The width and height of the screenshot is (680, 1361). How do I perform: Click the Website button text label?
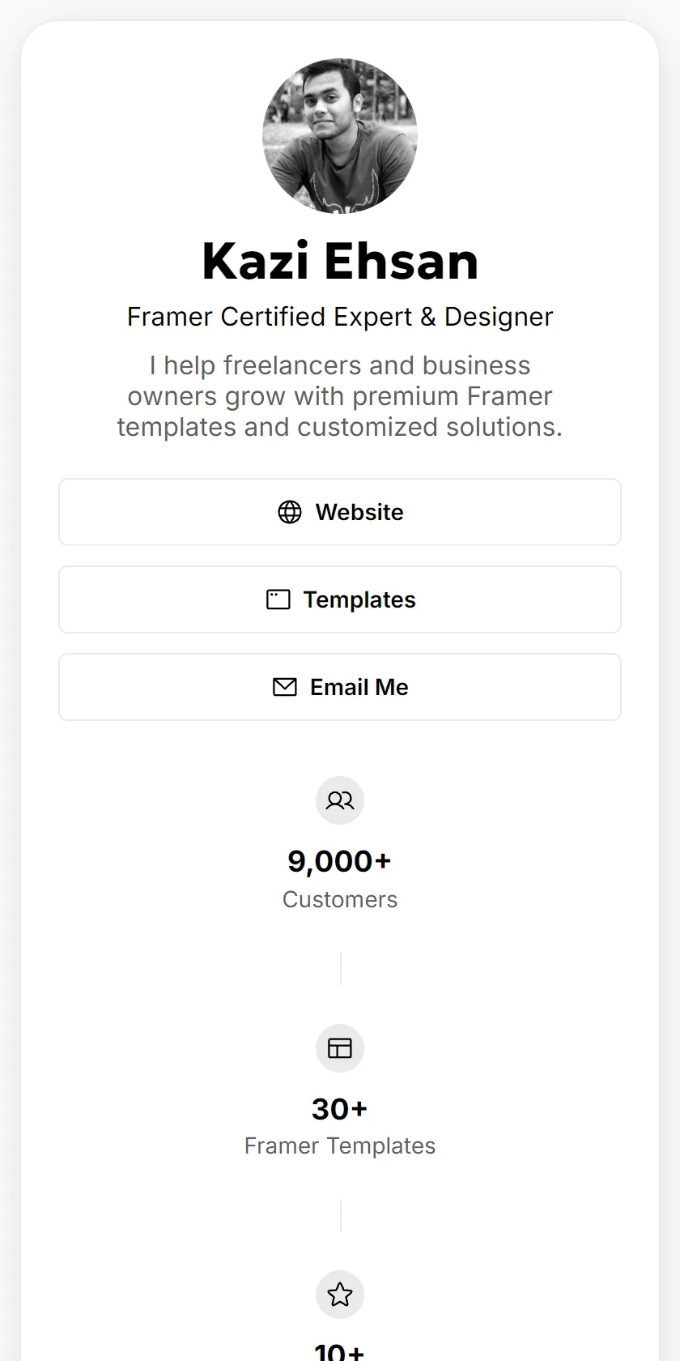[x=359, y=512]
